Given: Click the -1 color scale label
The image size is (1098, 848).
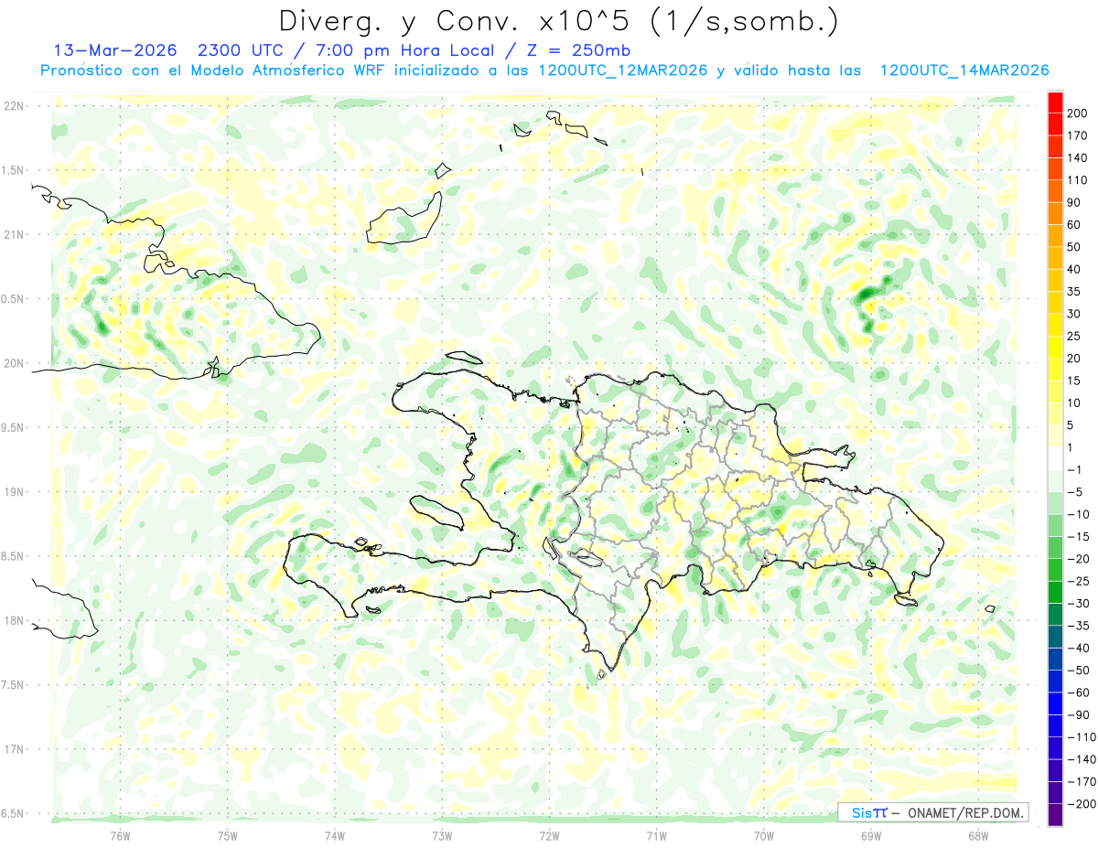Looking at the screenshot, I should coord(1075,469).
